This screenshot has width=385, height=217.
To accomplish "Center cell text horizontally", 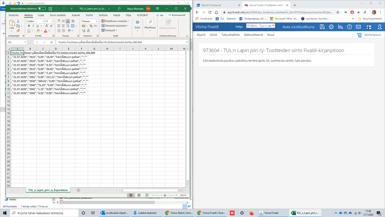I will pyautogui.click(x=63, y=26).
